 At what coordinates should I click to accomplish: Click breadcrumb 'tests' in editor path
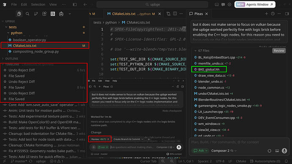click(97, 22)
